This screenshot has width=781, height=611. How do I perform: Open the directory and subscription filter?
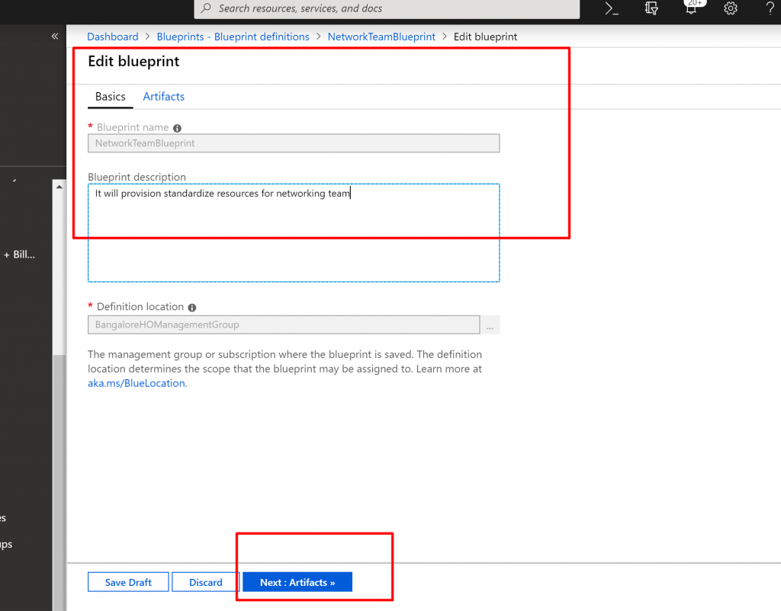click(651, 8)
